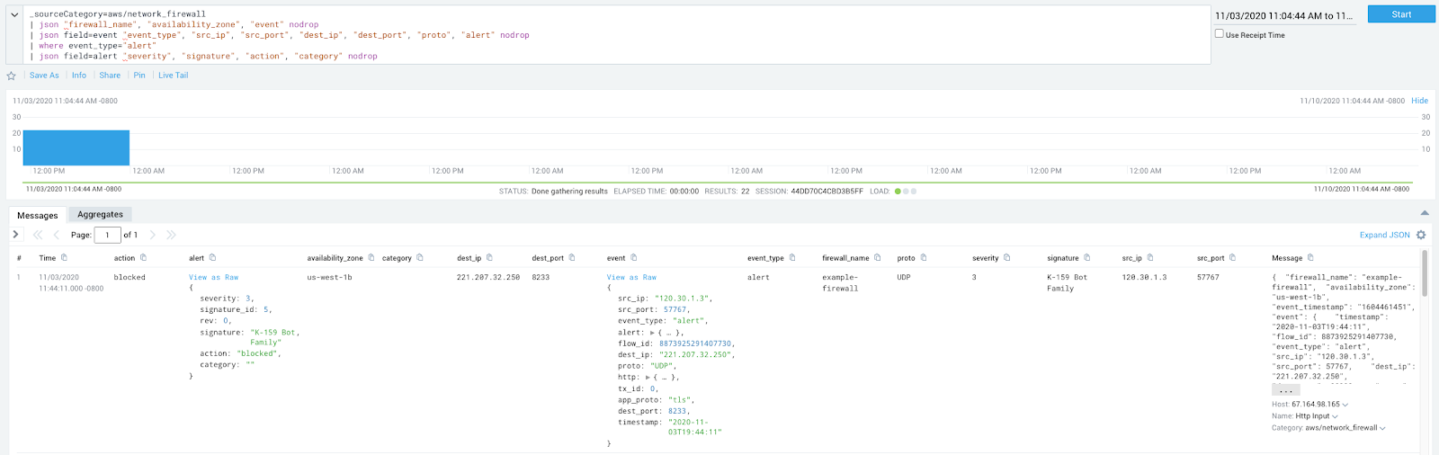Expand the hidden fields sidebar
1439x455 pixels.
tap(15, 235)
